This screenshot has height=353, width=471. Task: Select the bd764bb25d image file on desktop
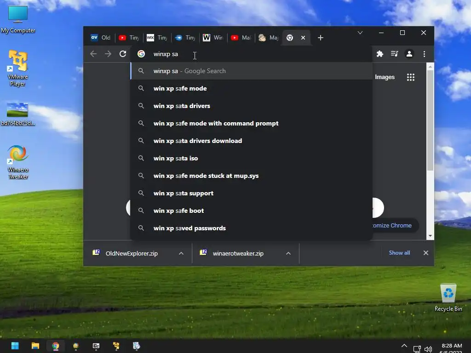(x=18, y=114)
